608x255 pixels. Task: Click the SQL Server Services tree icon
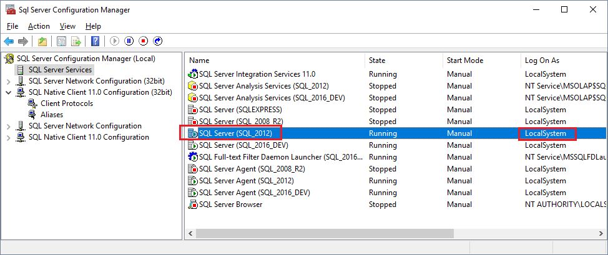click(x=21, y=70)
